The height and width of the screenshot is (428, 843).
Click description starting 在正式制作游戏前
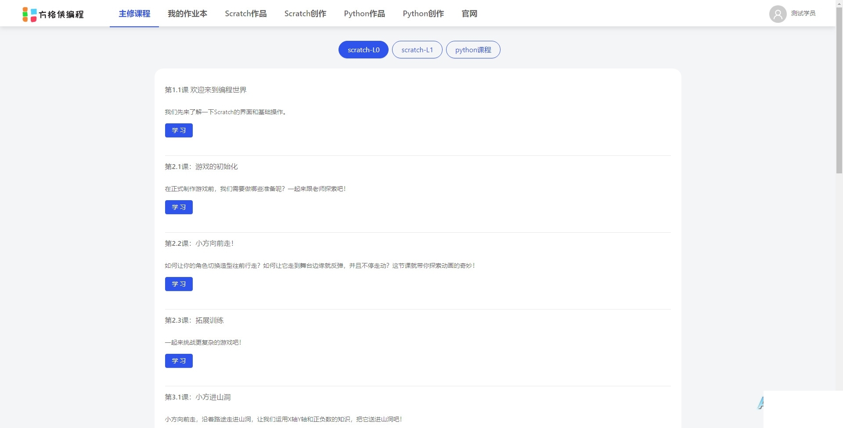(x=256, y=189)
